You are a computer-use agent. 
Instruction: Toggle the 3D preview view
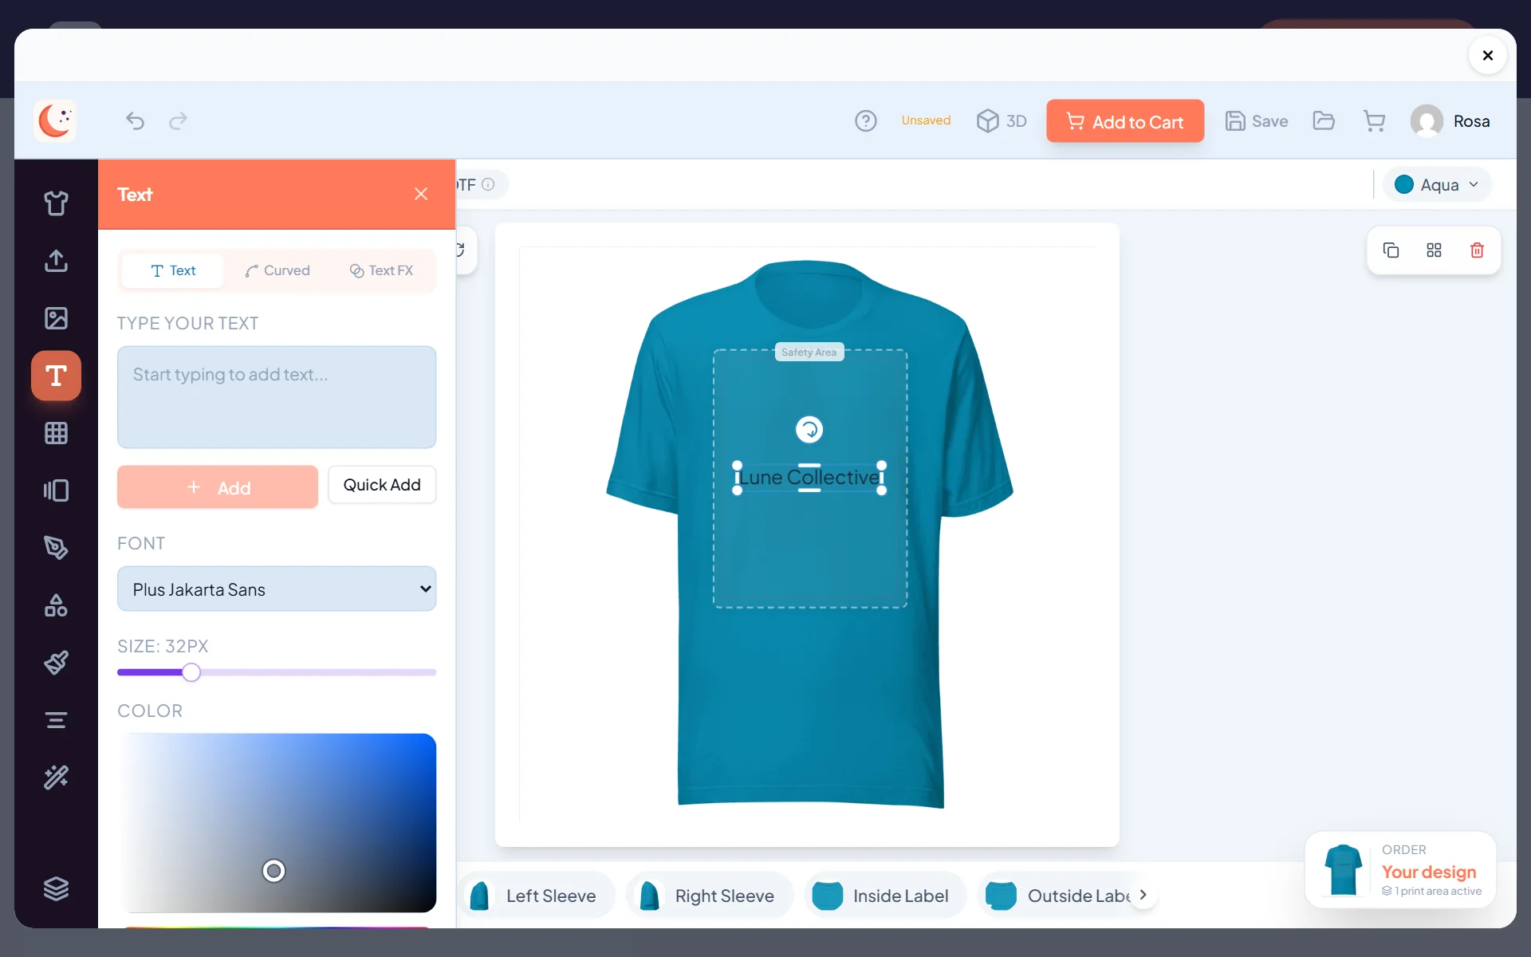[x=1002, y=121]
